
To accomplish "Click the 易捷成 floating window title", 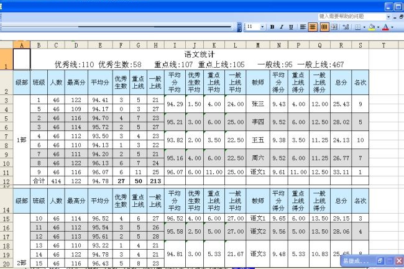I will click(x=356, y=261).
